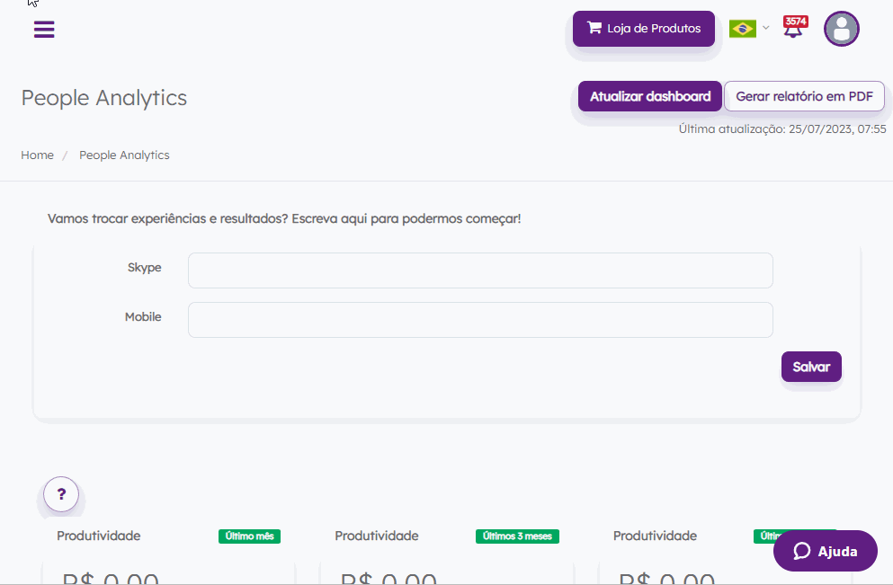
Task: Click the chat bubble icon in Ajuda
Action: click(x=802, y=551)
